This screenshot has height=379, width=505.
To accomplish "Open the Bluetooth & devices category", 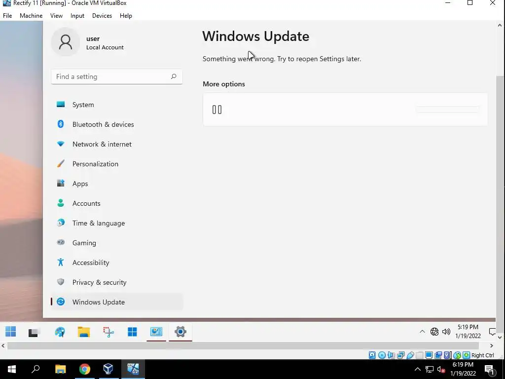I will coord(117,124).
